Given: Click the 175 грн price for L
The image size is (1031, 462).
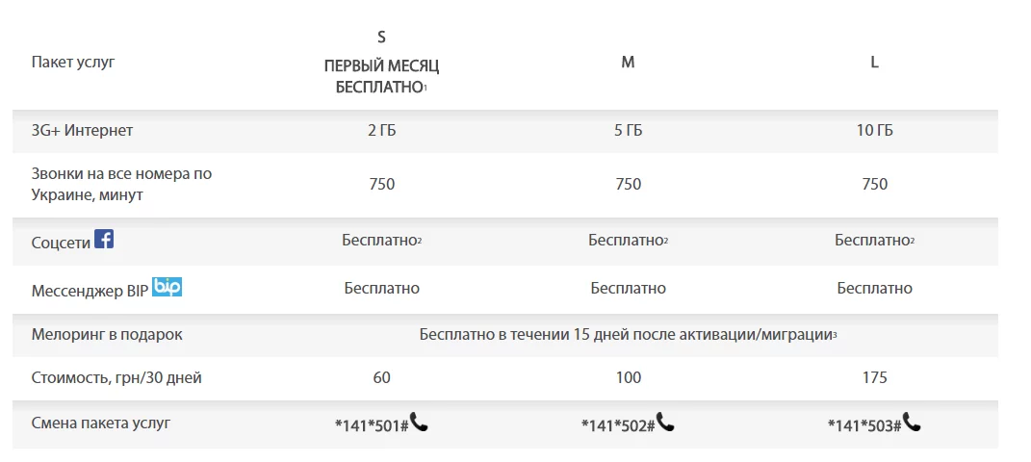Looking at the screenshot, I should tap(874, 377).
